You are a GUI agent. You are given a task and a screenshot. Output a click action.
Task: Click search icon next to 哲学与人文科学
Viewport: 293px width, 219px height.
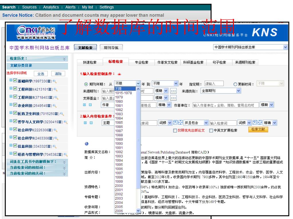coord(66,122)
